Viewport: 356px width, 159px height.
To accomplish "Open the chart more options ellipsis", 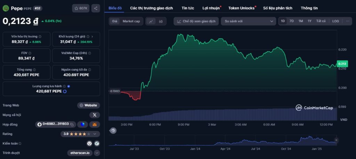I will coord(348,21).
